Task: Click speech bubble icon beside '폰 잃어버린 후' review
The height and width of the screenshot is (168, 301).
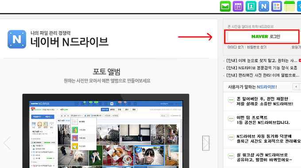Action: (231, 100)
